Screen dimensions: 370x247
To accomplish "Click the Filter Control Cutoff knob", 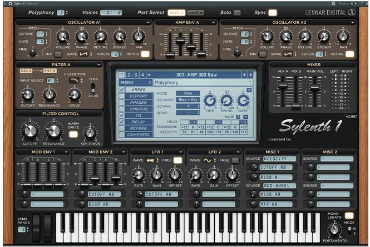I will [30, 130].
